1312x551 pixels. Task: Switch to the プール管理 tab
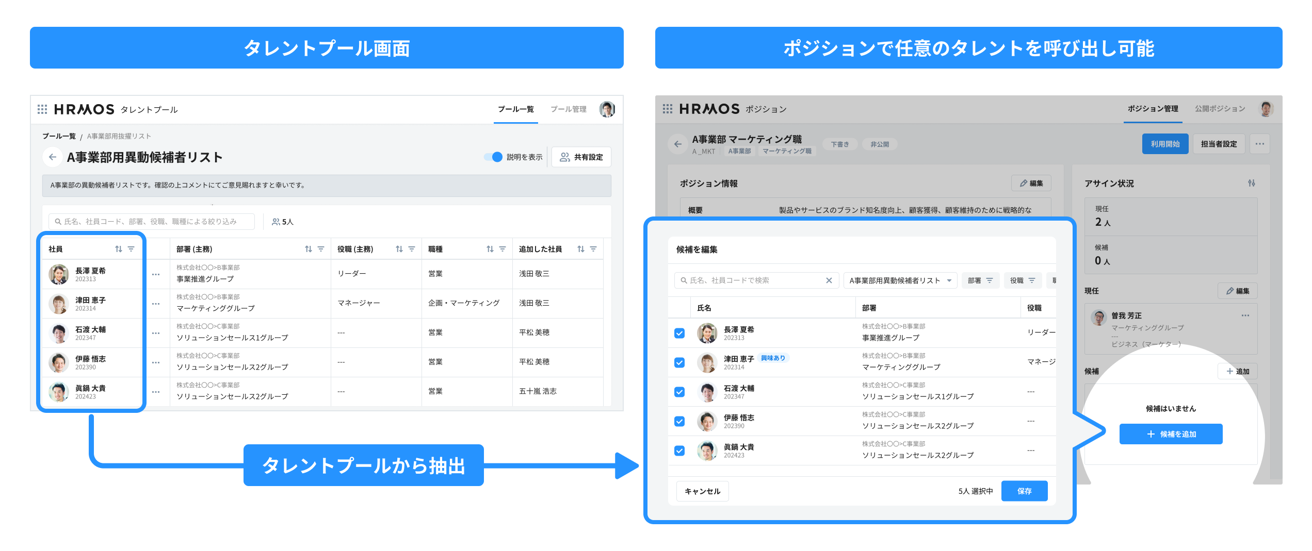click(x=568, y=109)
